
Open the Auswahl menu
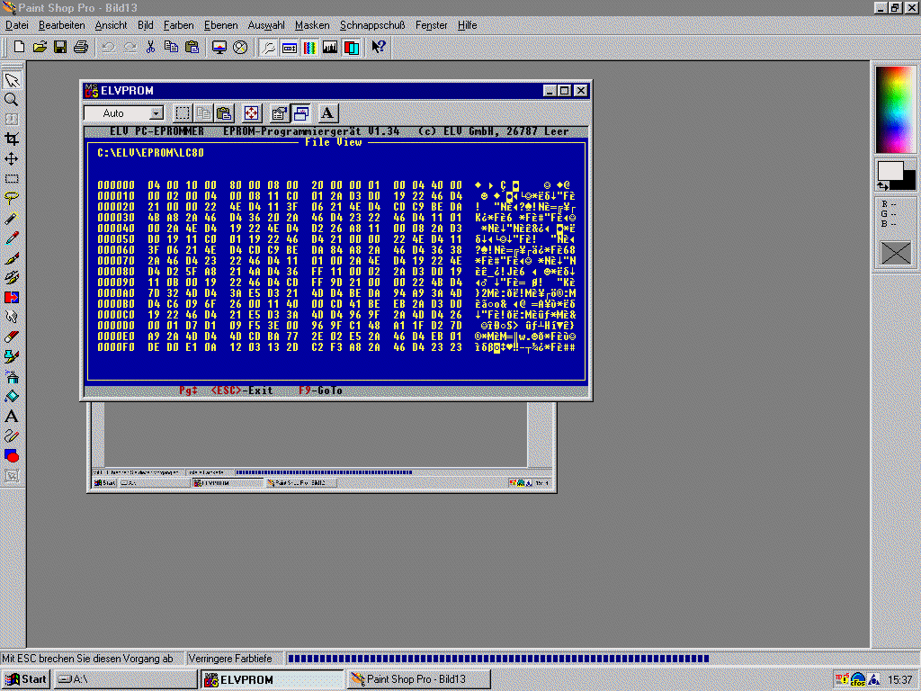coord(266,25)
